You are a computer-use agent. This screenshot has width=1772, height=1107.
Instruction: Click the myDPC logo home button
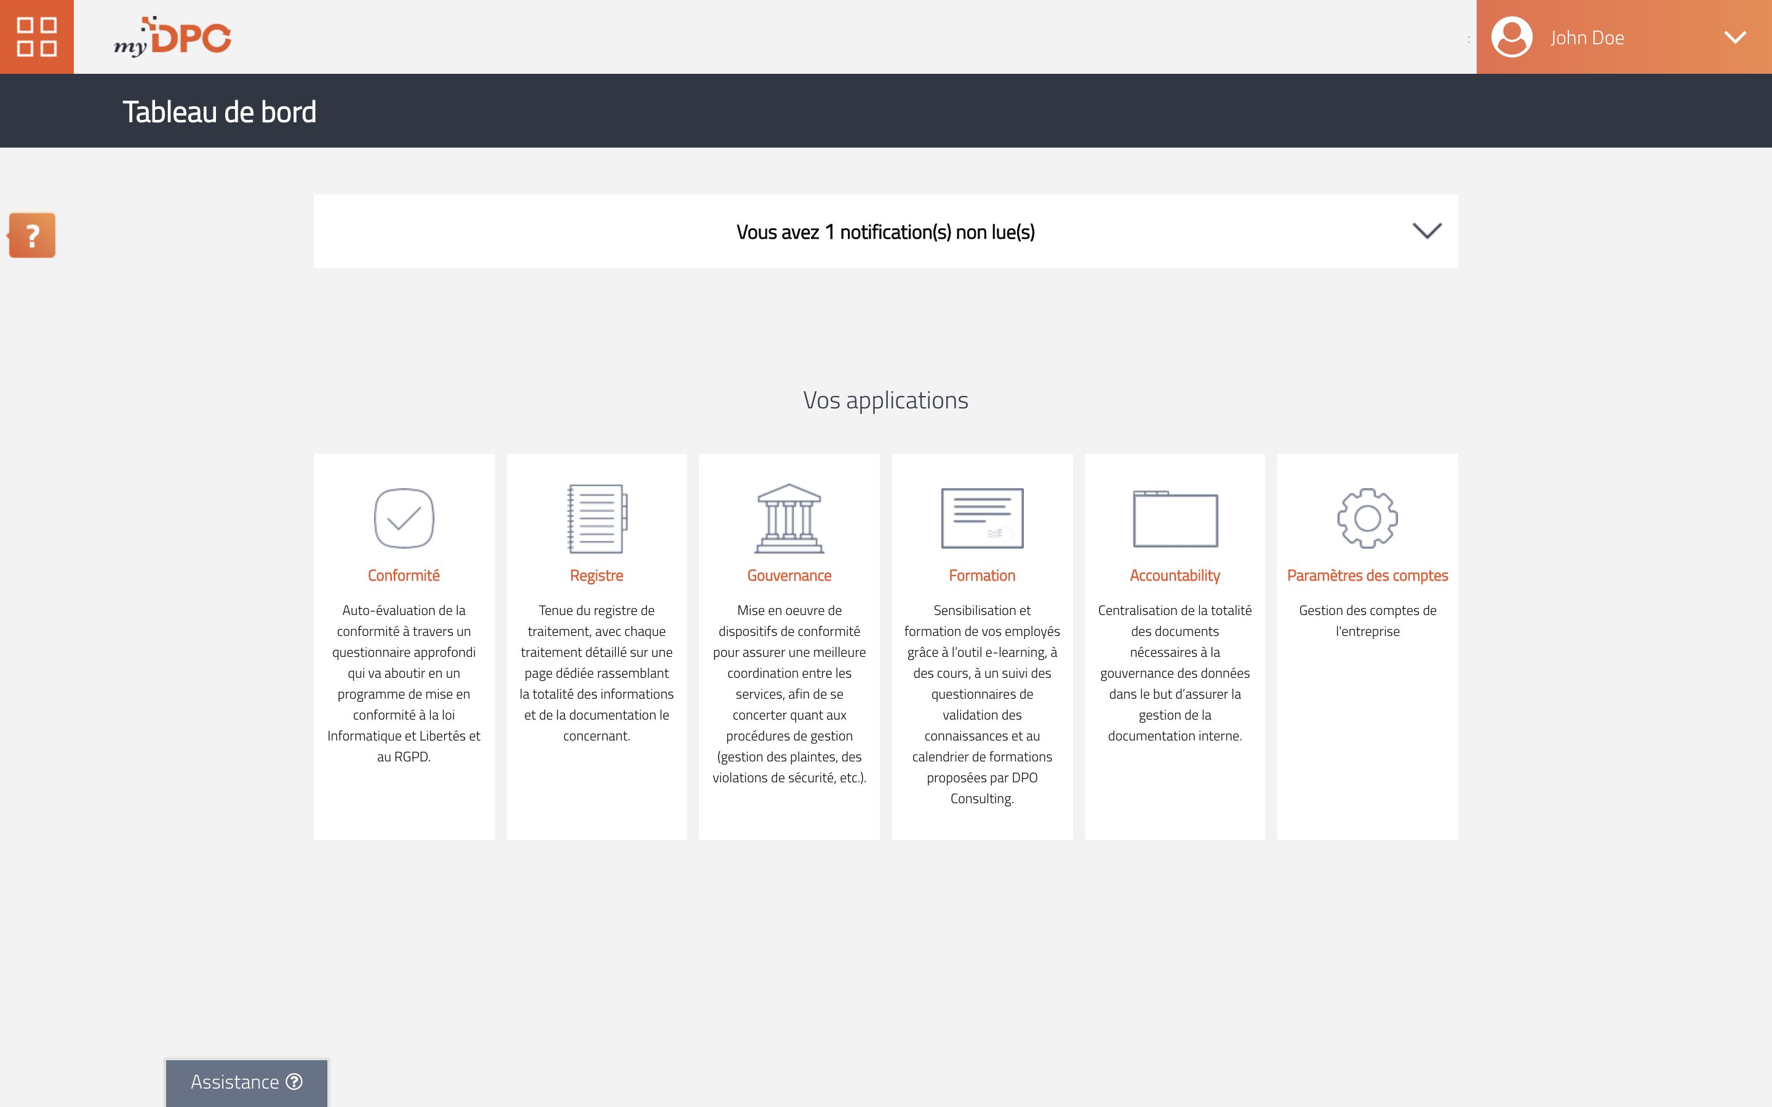tap(175, 37)
